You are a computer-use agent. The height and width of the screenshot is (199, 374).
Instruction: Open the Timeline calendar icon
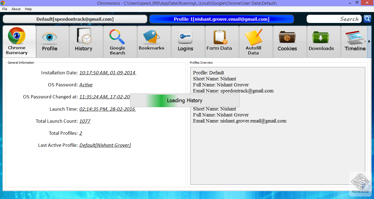tap(355, 37)
